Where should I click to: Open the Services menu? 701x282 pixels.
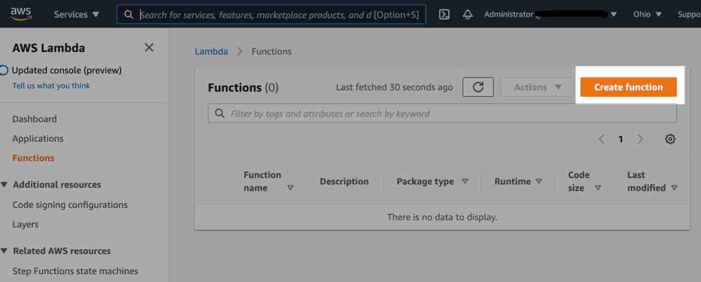point(77,14)
